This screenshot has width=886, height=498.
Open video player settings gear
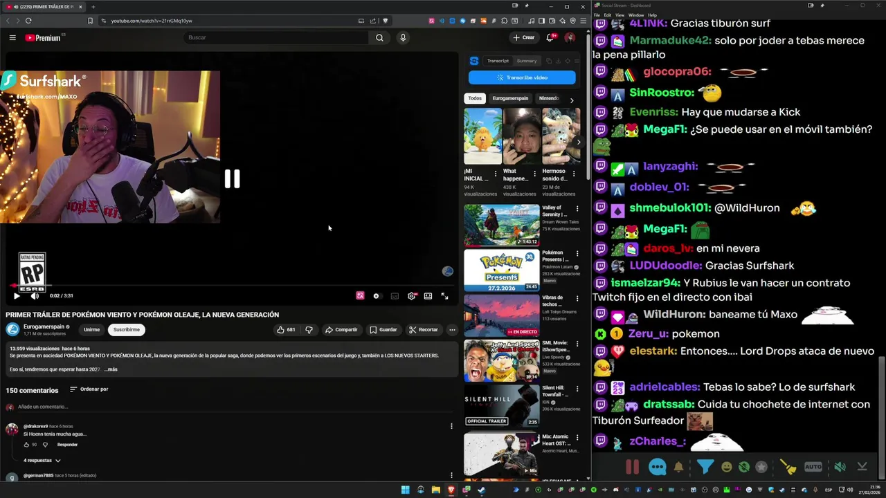[x=411, y=296]
